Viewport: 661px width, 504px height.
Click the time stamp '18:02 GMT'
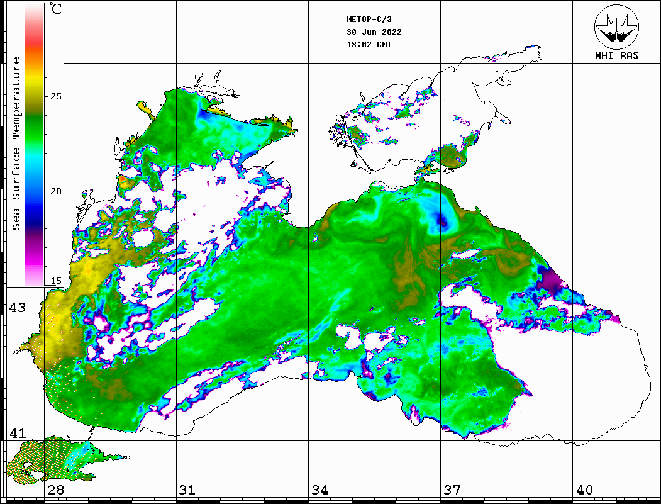tap(369, 44)
